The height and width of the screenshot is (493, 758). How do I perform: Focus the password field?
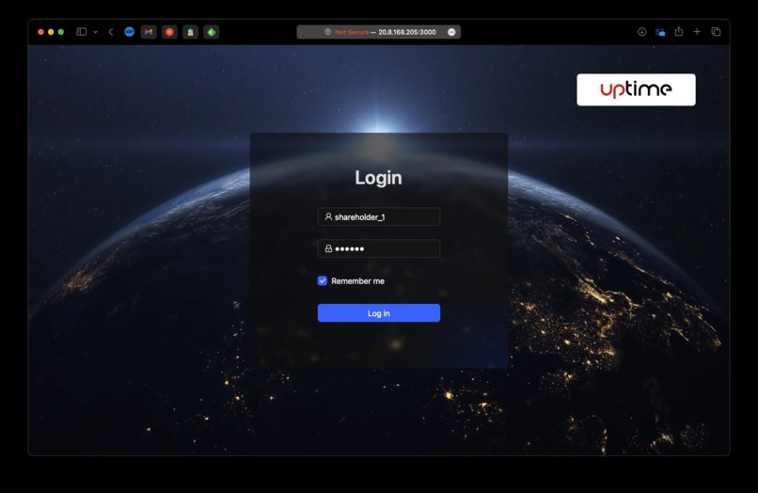378,248
